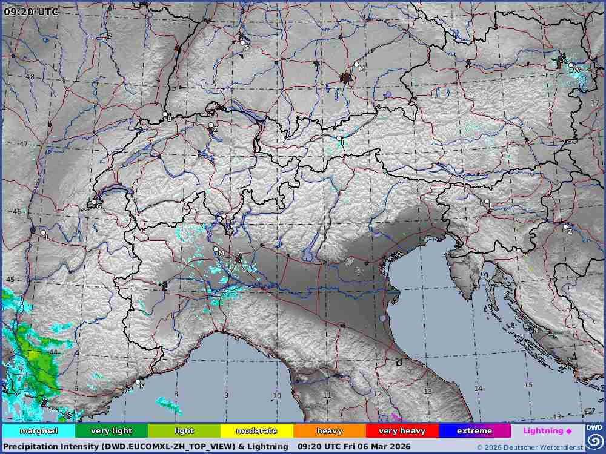Screen dimensions: 606x454
Task: Select the 'very light' green legend swatch
Action: click(112, 431)
